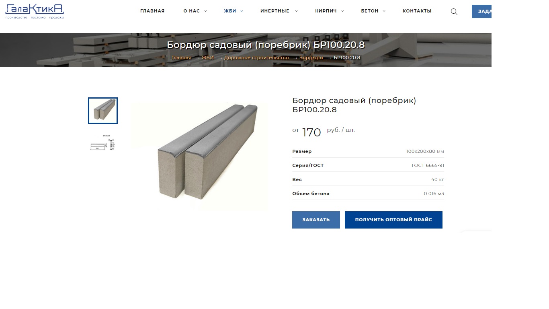Image resolution: width=549 pixels, height=309 pixels.
Task: Click the ЗАКАЗАТЬ button
Action: coord(316,220)
